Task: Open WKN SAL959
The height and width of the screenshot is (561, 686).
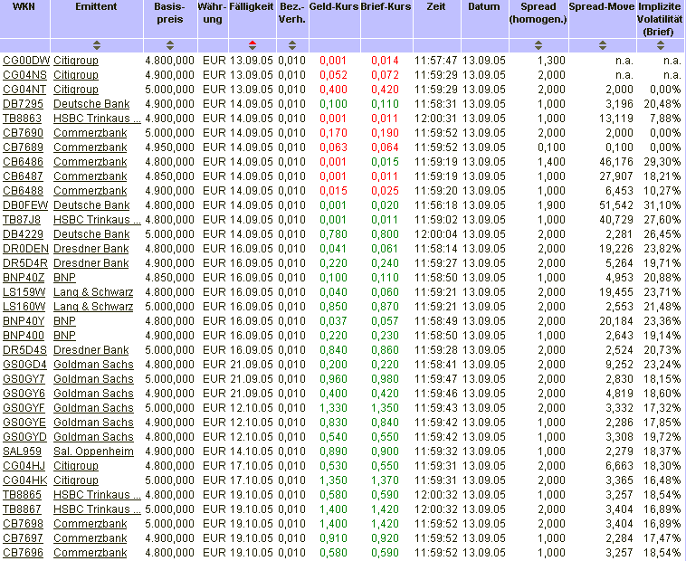Action: pos(23,451)
